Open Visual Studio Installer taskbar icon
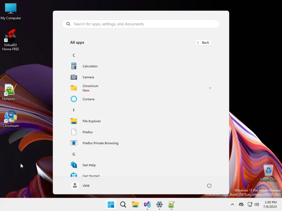Viewport: 282px width, 211px height. pos(147,204)
